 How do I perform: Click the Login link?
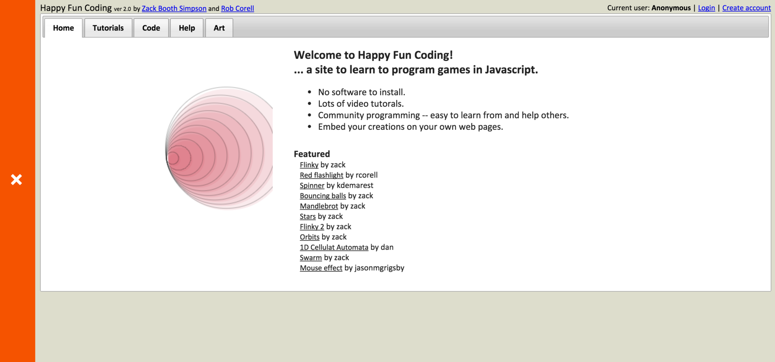point(706,8)
